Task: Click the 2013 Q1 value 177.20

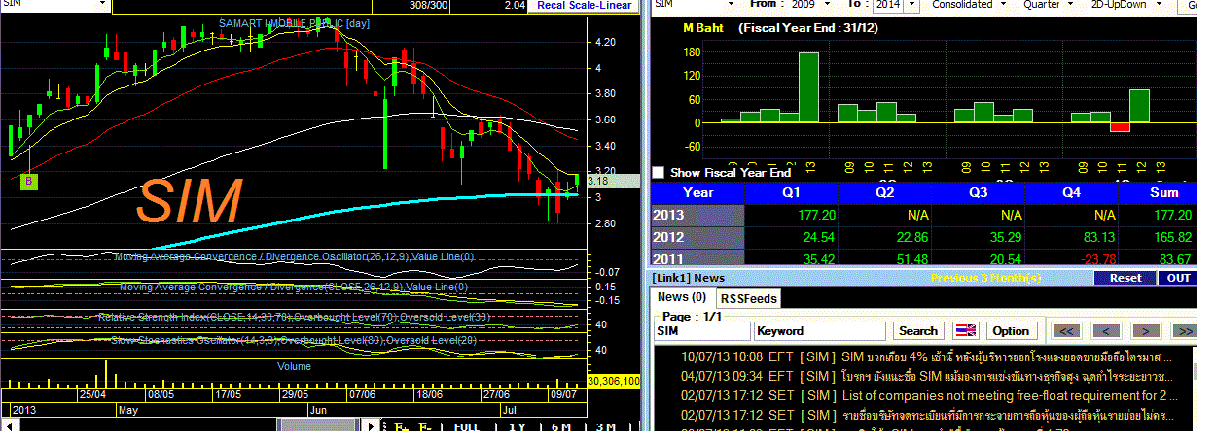Action: [814, 216]
